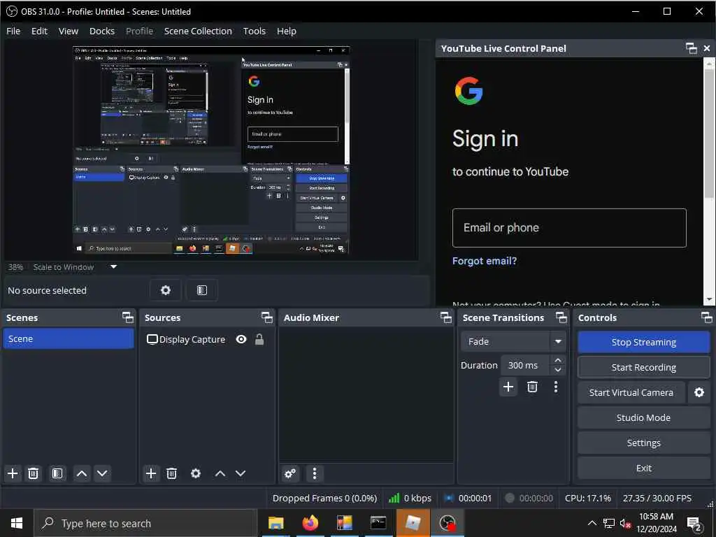The width and height of the screenshot is (716, 537).
Task: Focus the Email or phone field
Action: pyautogui.click(x=569, y=228)
